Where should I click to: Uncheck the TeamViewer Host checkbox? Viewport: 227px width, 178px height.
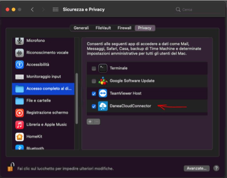[x=94, y=94]
